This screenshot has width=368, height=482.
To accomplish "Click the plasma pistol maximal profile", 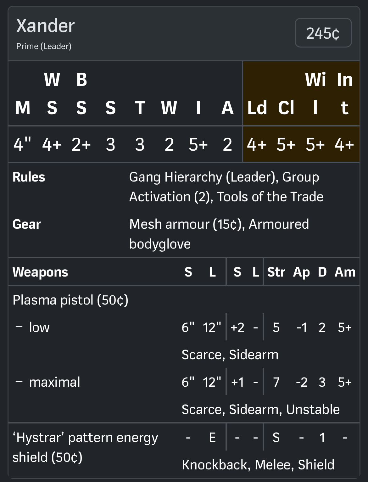I will point(54,382).
